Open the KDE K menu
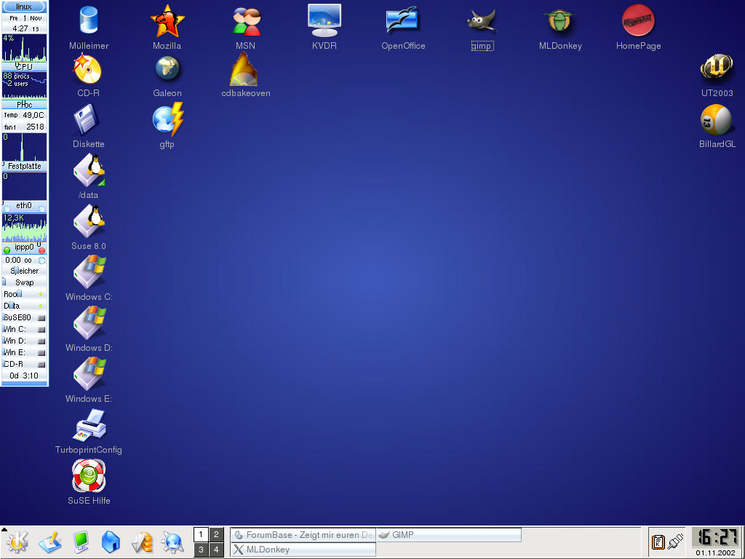745x559 pixels. tap(17, 542)
